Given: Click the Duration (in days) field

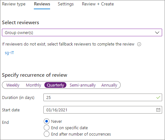Looking at the screenshot, I should [x=103, y=97].
